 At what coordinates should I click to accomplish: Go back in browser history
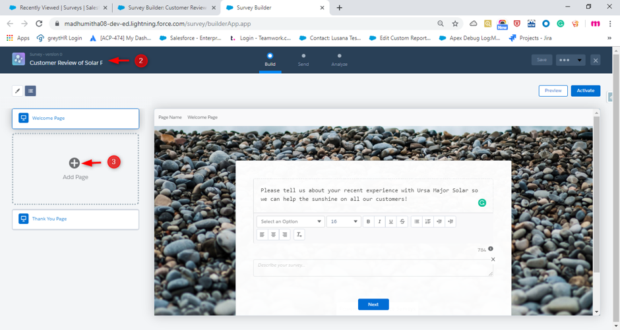tap(11, 24)
